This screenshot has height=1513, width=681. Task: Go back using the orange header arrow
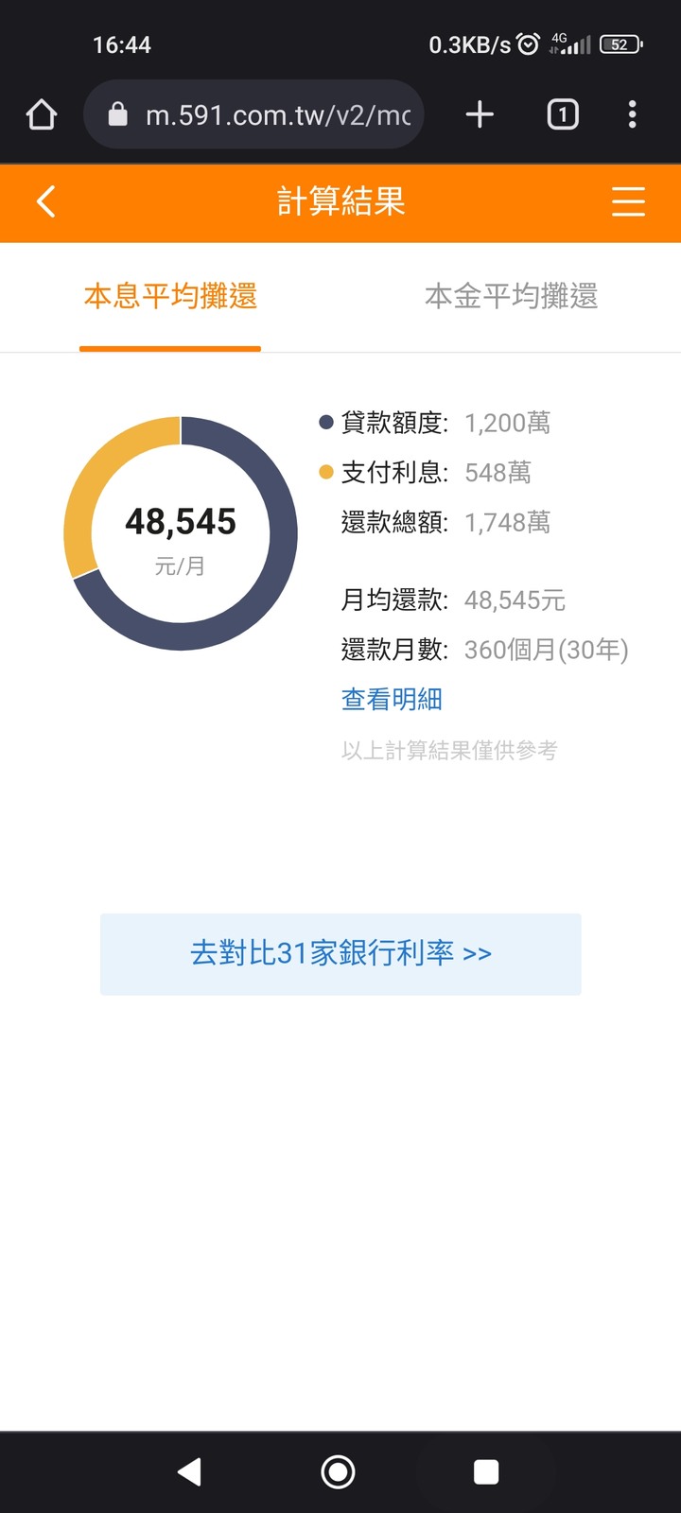coord(45,201)
